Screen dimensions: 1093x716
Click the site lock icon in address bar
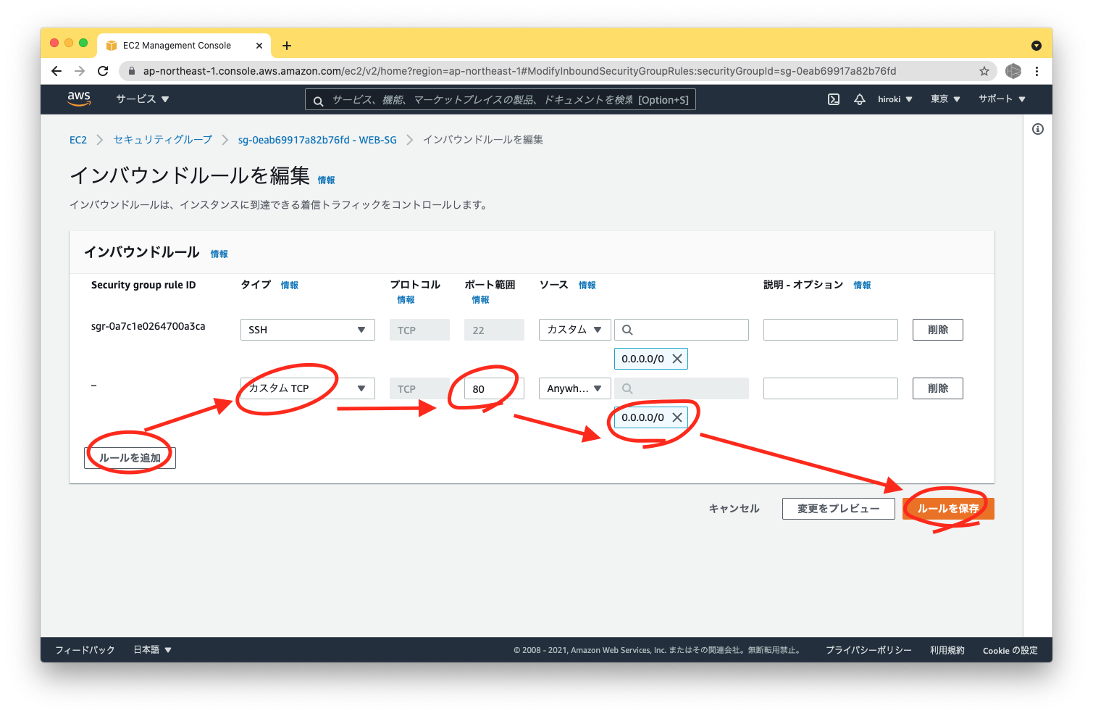(131, 71)
